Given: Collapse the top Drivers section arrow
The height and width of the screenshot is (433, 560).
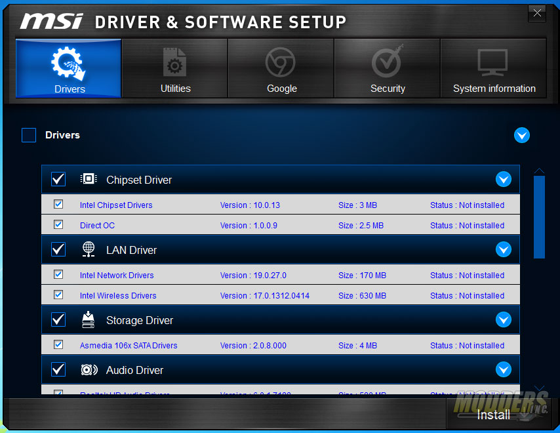Looking at the screenshot, I should point(522,135).
